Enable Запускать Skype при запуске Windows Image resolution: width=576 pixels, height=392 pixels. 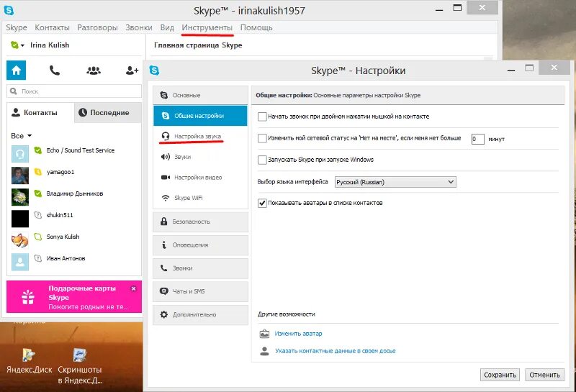pos(262,160)
